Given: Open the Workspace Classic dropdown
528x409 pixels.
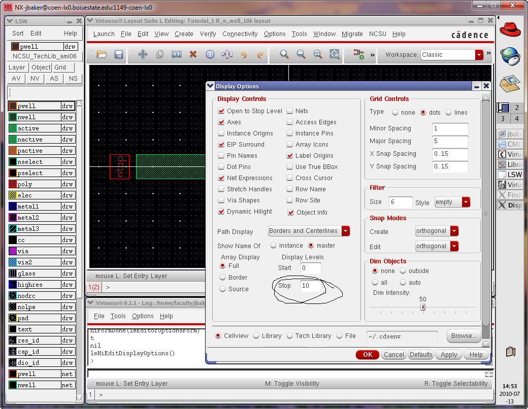Looking at the screenshot, I should click(x=479, y=55).
